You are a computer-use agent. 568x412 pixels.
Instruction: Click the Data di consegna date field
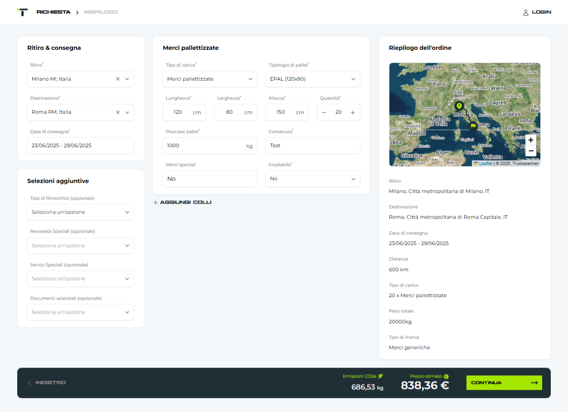tap(80, 145)
